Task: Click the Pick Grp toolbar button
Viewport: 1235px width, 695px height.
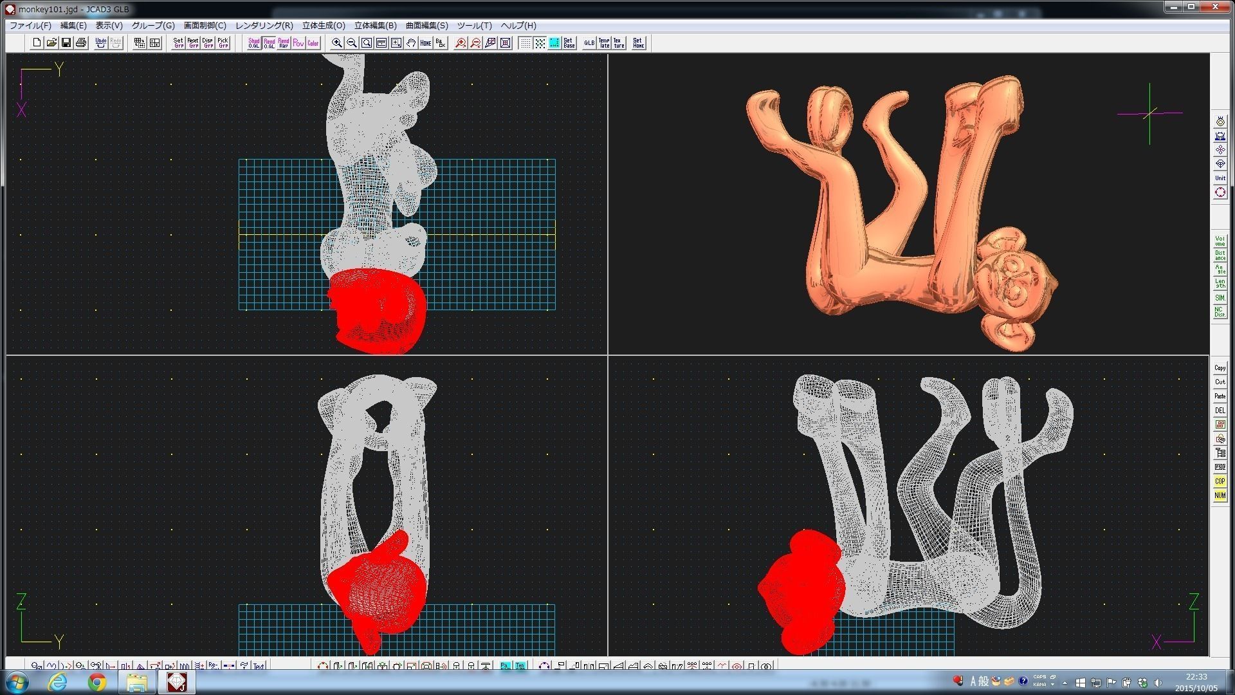Action: coord(223,43)
